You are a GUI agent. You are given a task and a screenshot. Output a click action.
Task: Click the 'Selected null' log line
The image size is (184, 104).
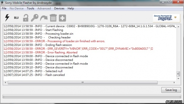point(33,71)
